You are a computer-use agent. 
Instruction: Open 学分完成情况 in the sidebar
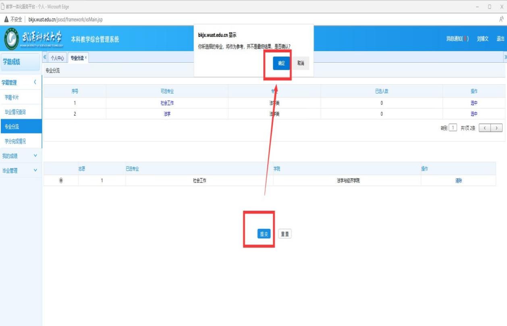coord(15,141)
